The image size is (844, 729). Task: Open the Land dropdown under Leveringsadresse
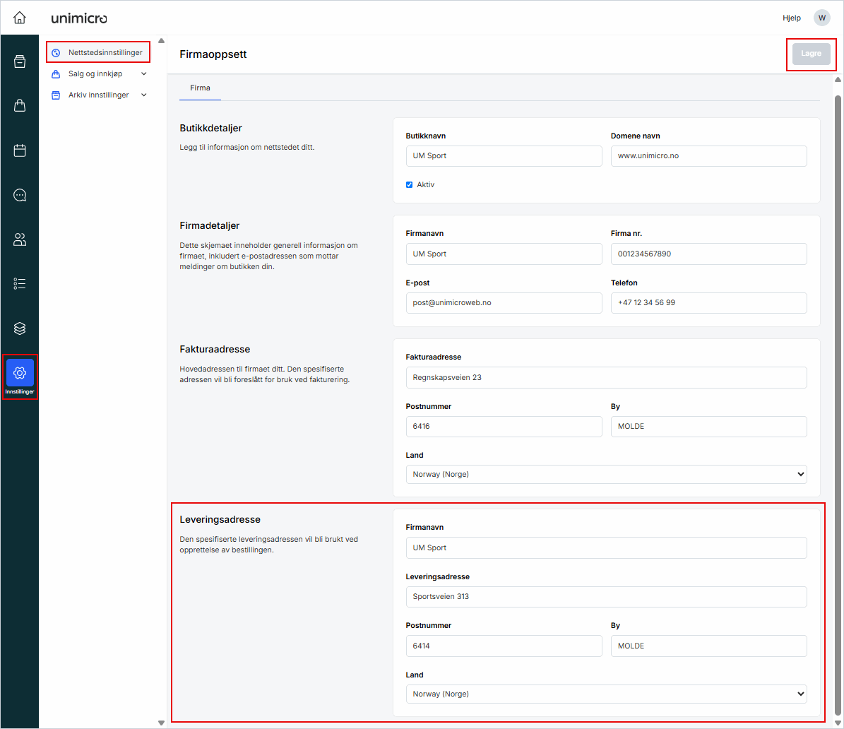tap(606, 694)
